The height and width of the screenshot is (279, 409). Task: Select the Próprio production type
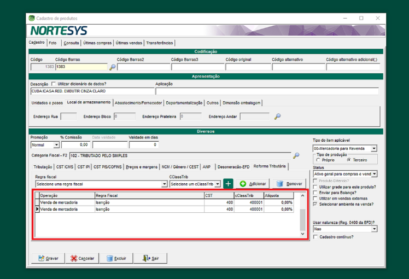318,160
